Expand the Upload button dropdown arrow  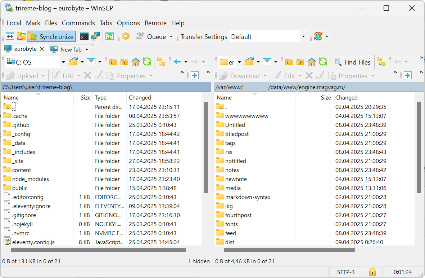[x=44, y=76]
